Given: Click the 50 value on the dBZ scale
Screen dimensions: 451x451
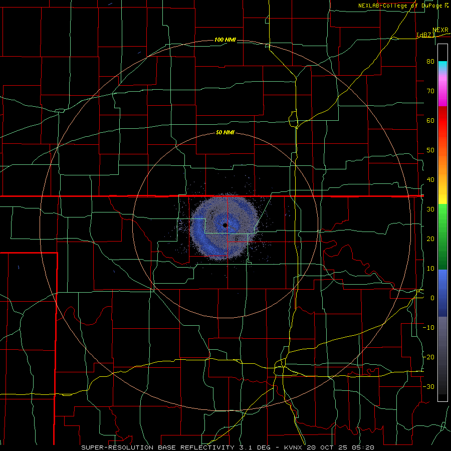Looking at the screenshot, I should [x=430, y=150].
